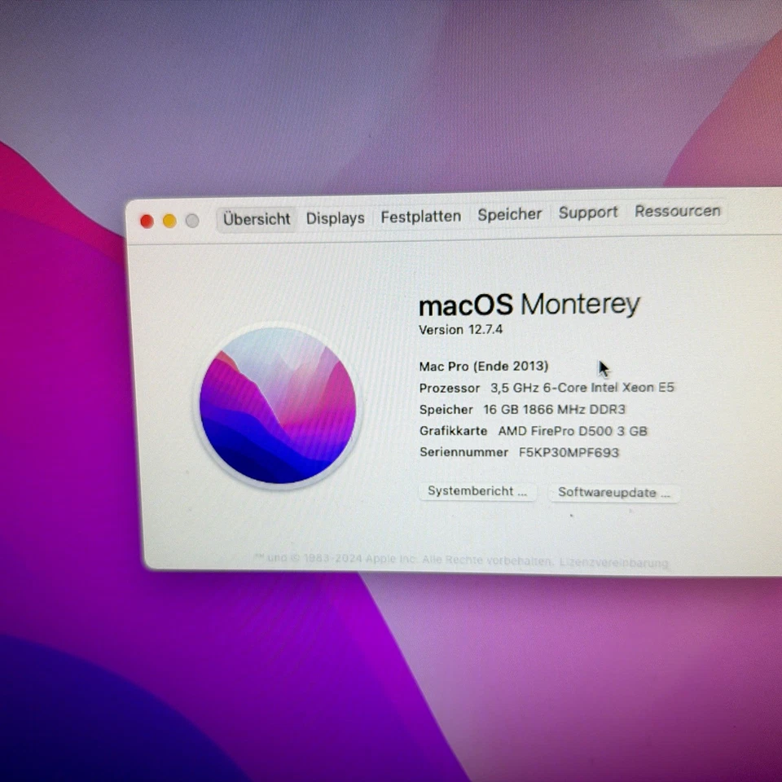Click the macOS Monterey logo image
Image resolution: width=782 pixels, height=782 pixels.
point(278,406)
